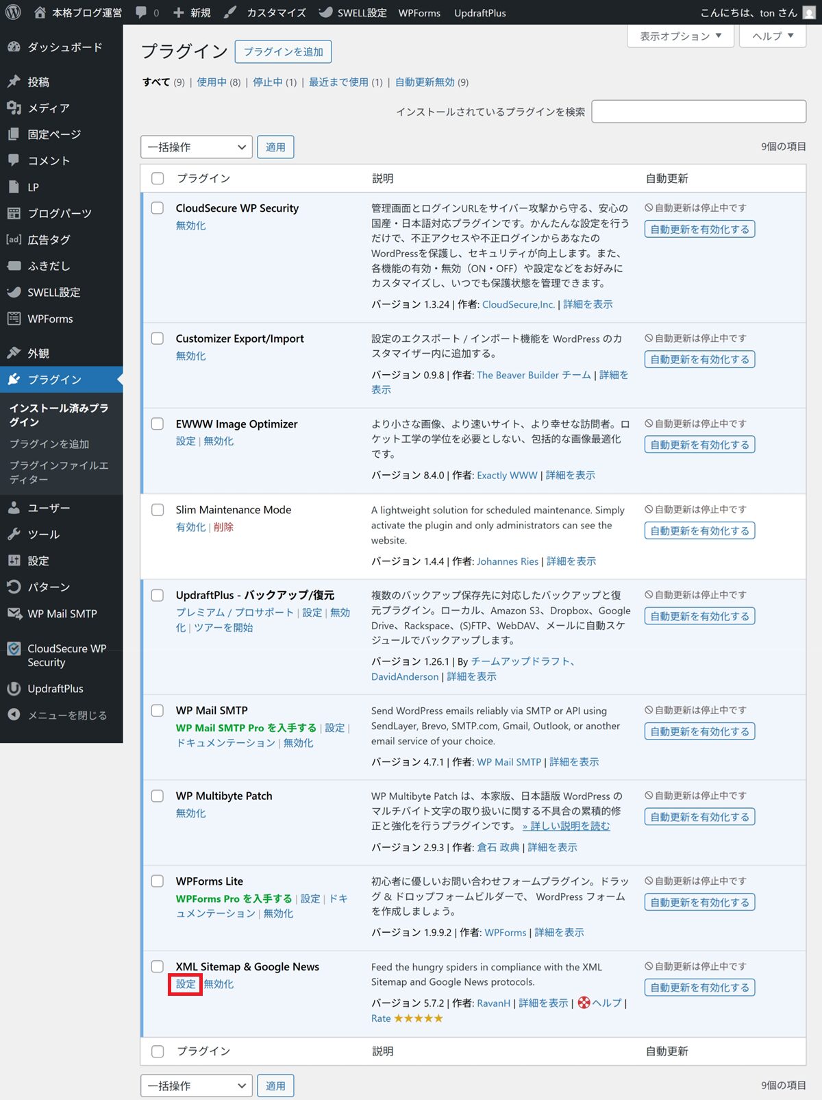
Task: Check the select-all checkbox in table header
Action: click(x=158, y=178)
